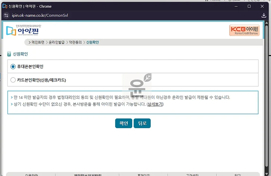Click the current 신원확인 breadcrumb item
This screenshot has height=176, width=271.
[92, 43]
